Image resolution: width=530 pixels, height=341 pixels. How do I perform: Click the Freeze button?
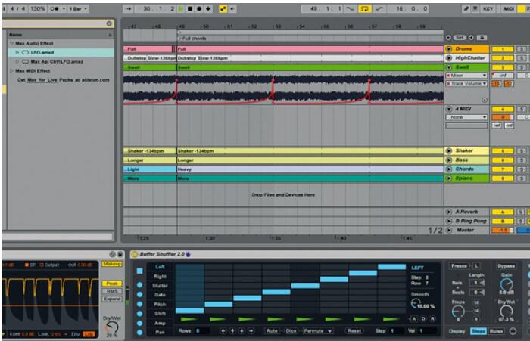click(x=459, y=266)
